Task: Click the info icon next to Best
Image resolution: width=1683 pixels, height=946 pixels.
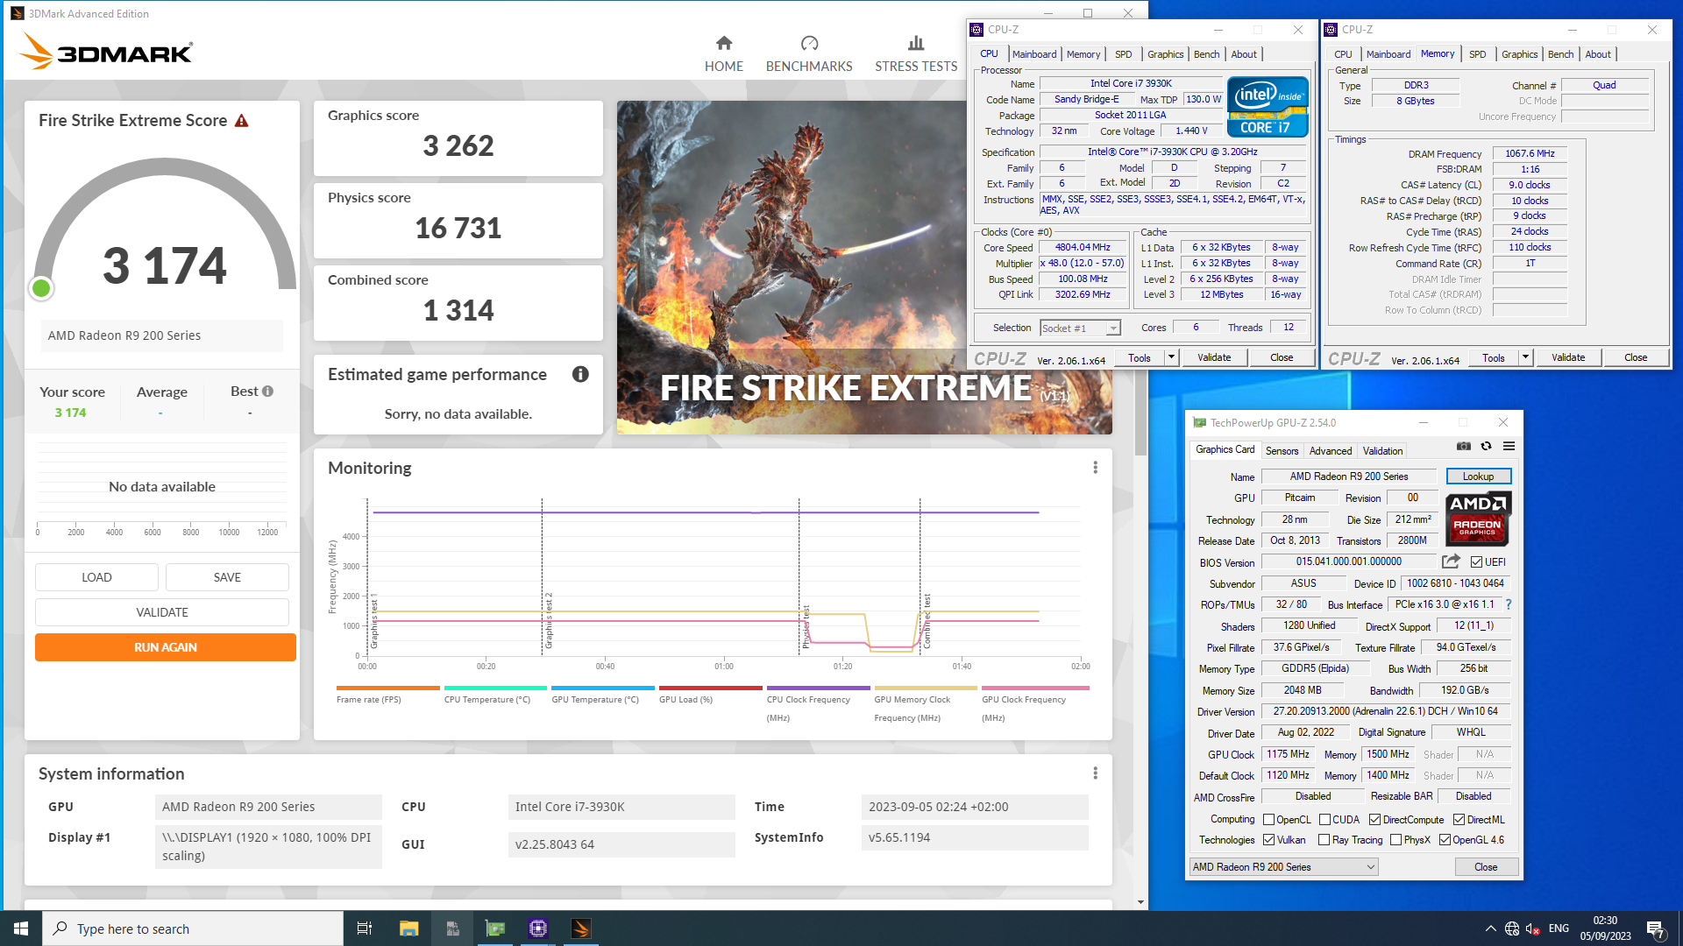Action: [x=267, y=392]
